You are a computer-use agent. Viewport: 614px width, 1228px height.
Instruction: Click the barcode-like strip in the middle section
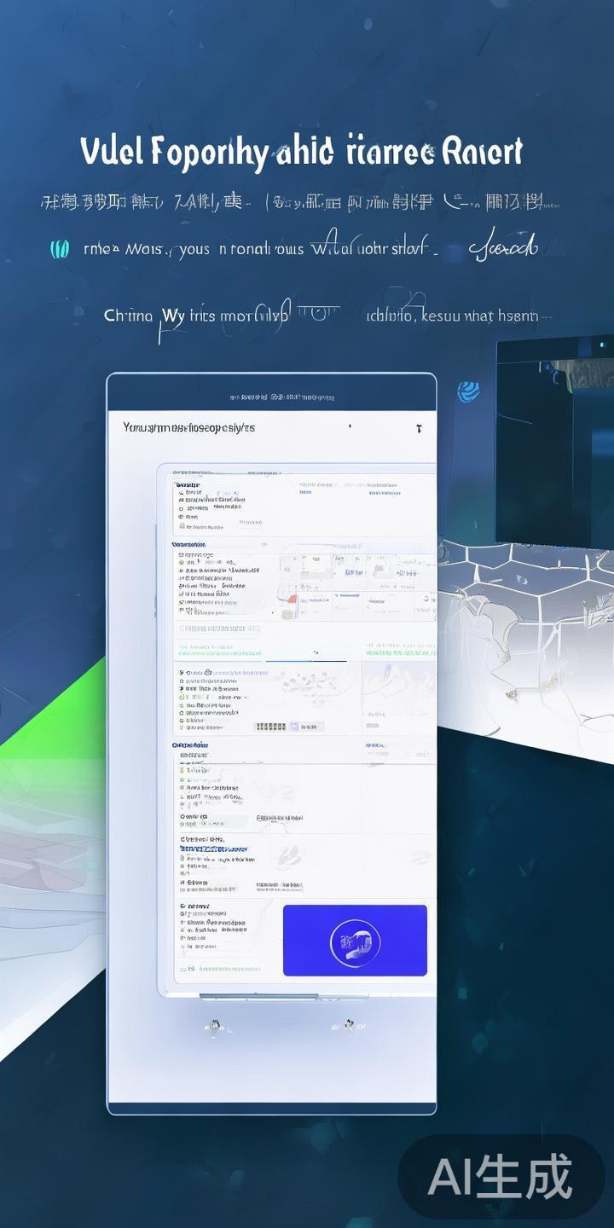coord(270,727)
